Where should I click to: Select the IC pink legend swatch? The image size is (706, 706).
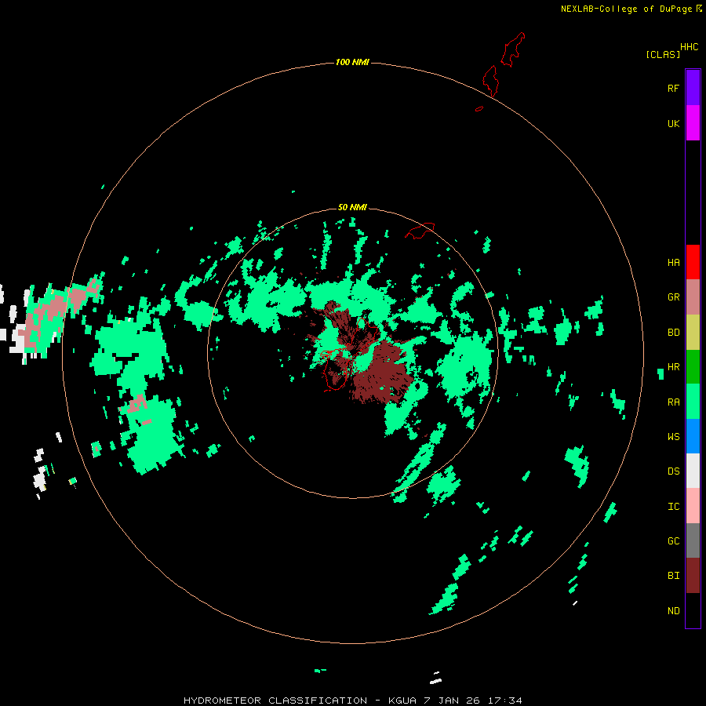click(x=693, y=506)
